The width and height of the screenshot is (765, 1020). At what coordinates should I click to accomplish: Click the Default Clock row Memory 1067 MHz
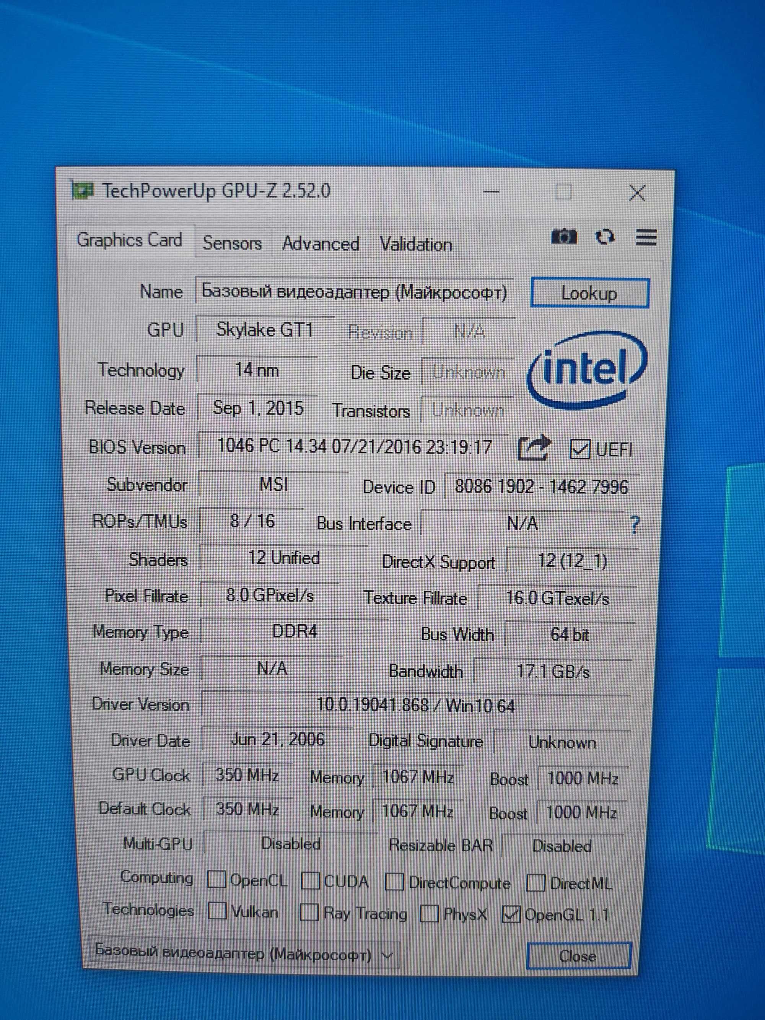(x=417, y=812)
